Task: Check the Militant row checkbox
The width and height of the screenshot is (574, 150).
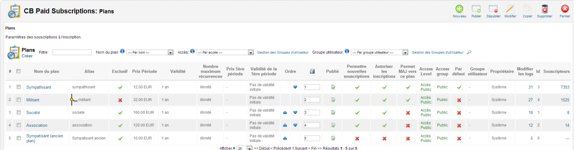Action: click(18, 100)
